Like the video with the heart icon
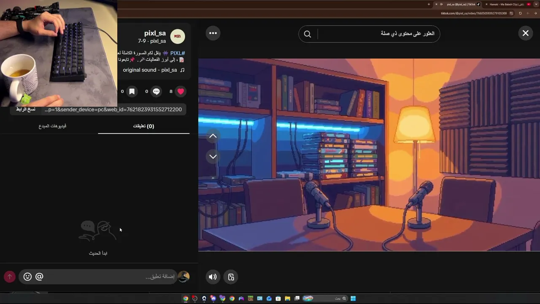The image size is (540, 304). (181, 91)
